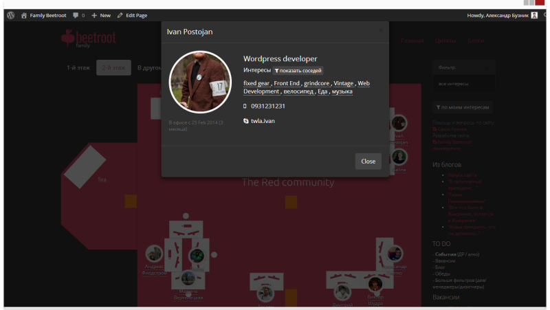Open the Фильтр dropdown
This screenshot has height=310, width=550.
click(x=463, y=67)
